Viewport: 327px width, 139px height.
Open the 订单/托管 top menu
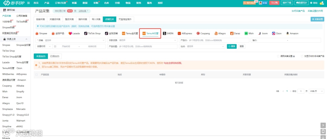[x=61, y=3]
